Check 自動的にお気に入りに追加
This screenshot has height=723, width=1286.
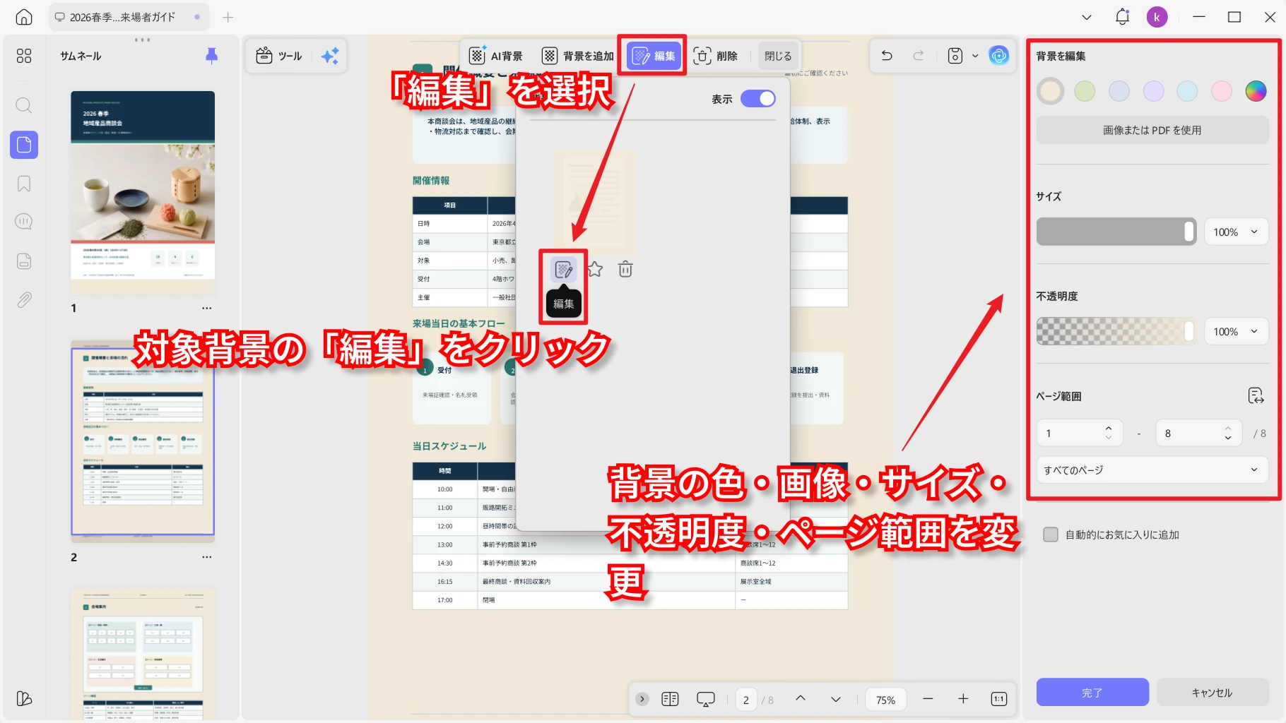[1051, 534]
